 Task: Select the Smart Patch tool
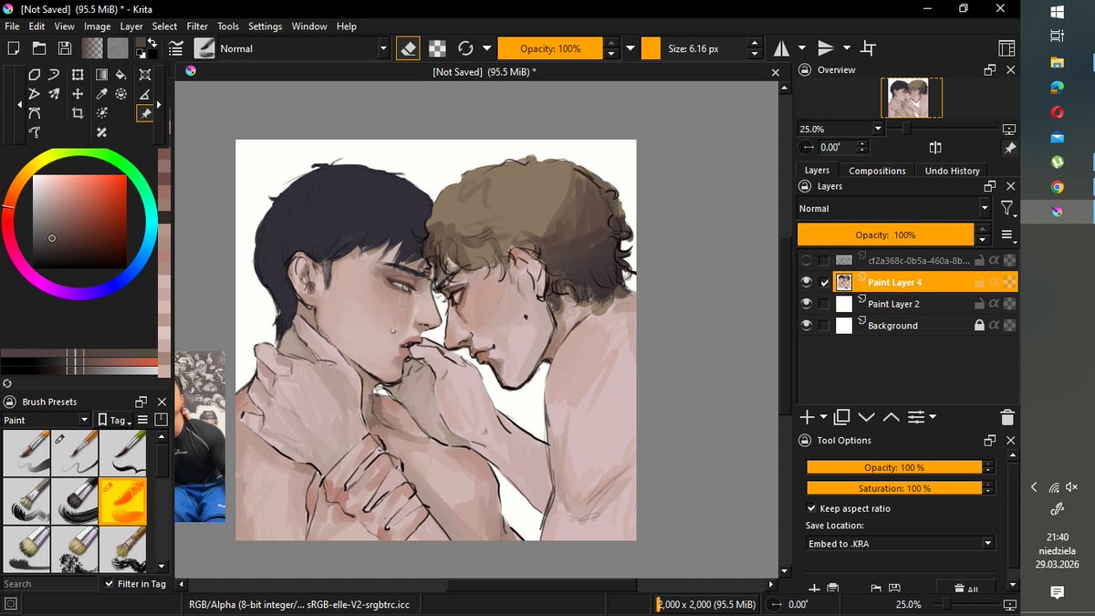coord(101,132)
